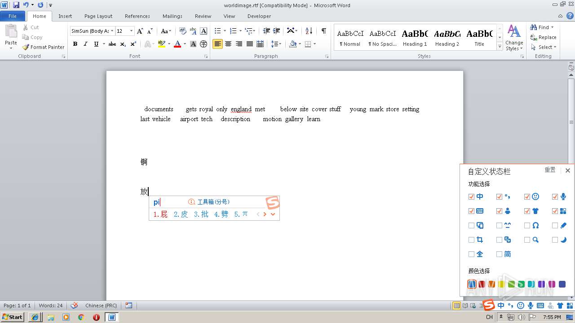Save the document from Quick Access toolbar

[x=16, y=5]
